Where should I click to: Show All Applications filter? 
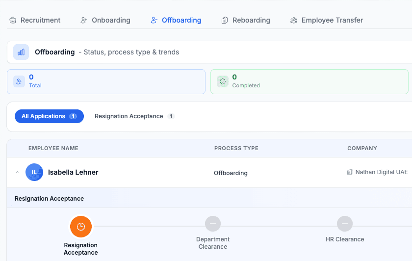(x=49, y=116)
